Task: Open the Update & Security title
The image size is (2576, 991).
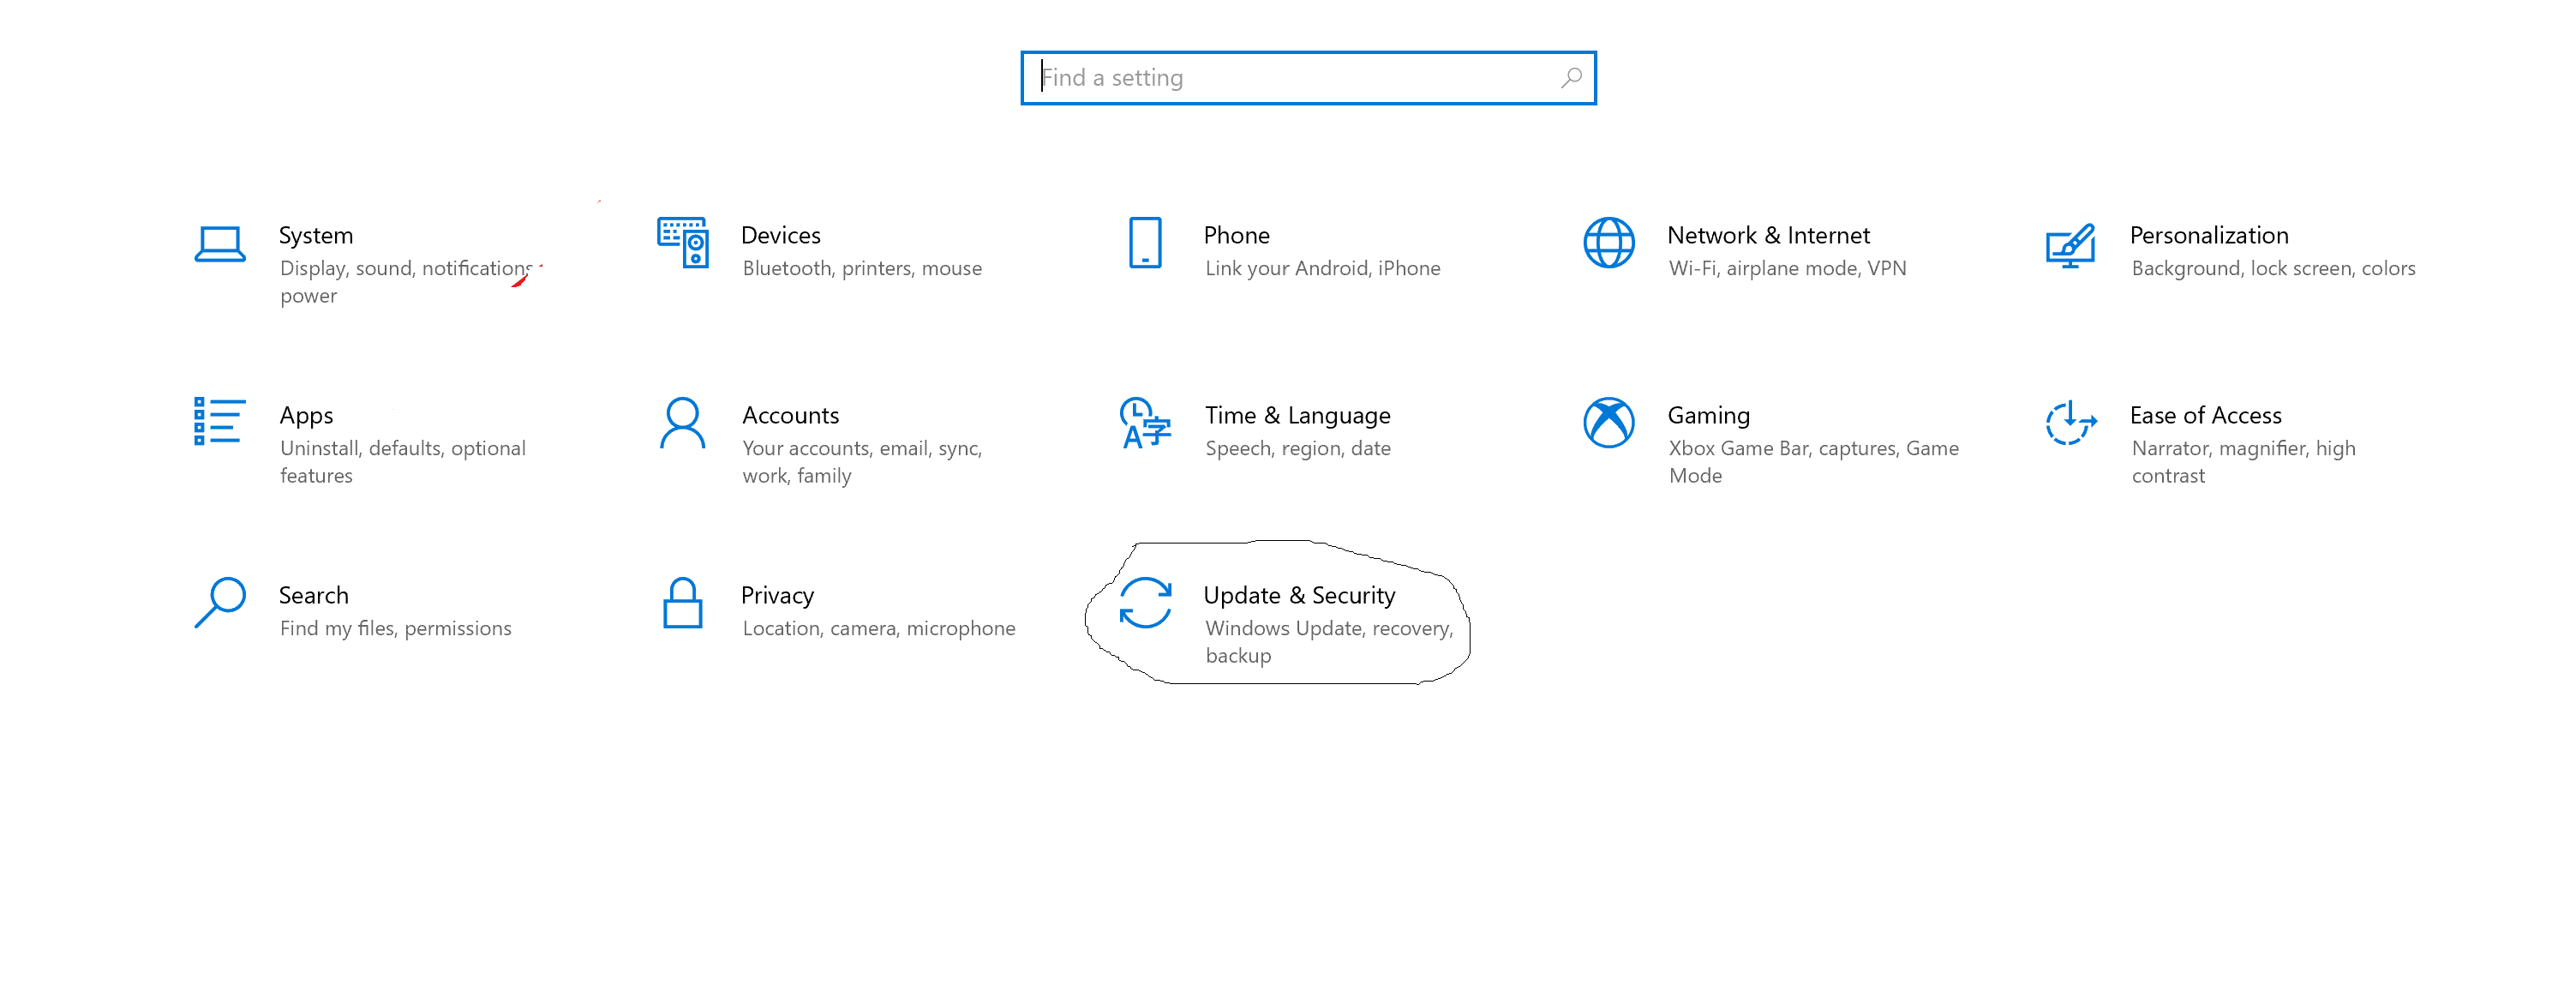Action: [1299, 595]
